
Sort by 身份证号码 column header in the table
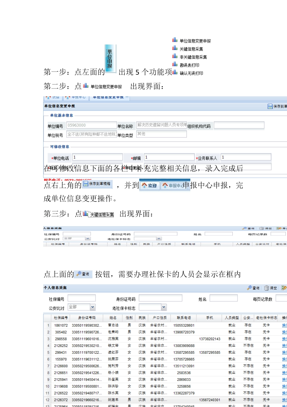[x=87, y=318]
